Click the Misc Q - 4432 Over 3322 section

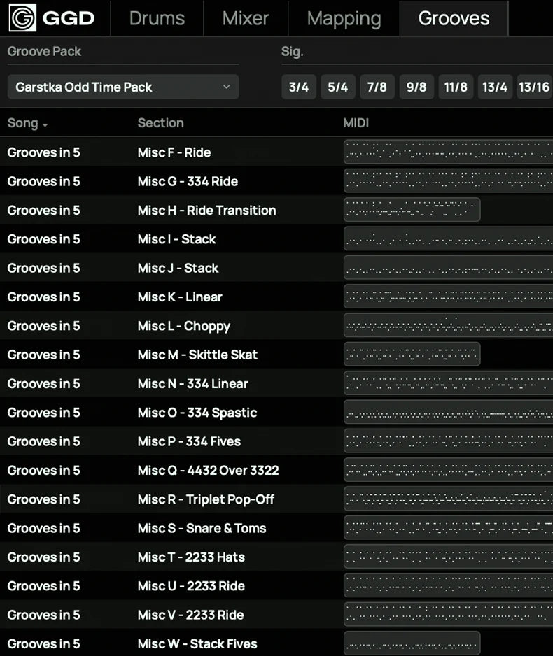(x=208, y=471)
